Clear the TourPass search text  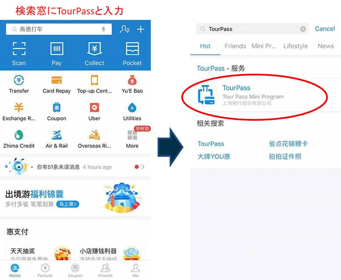tap(303, 29)
